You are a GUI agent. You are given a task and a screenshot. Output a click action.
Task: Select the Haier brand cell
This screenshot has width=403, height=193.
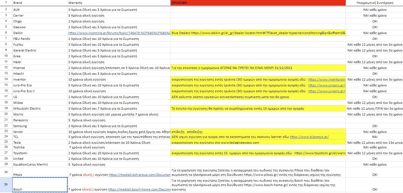point(40,62)
